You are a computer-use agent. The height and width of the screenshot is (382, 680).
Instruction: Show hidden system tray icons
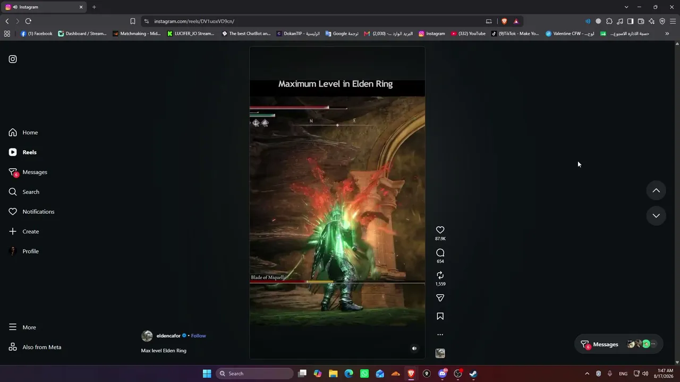587,374
